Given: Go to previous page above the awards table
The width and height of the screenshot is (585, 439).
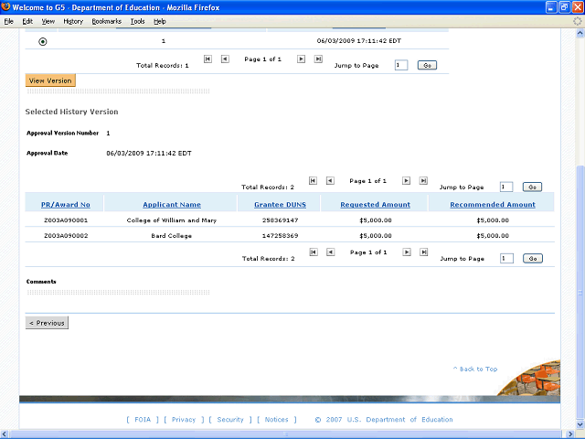Looking at the screenshot, I should coord(330,181).
